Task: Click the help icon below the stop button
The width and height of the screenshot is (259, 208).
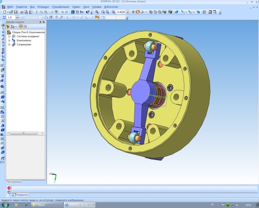Action: pyautogui.click(x=9, y=192)
